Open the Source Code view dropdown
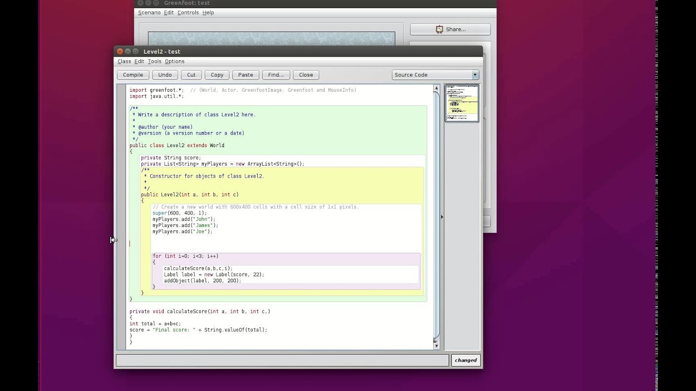This screenshot has height=391, width=696. tap(435, 75)
